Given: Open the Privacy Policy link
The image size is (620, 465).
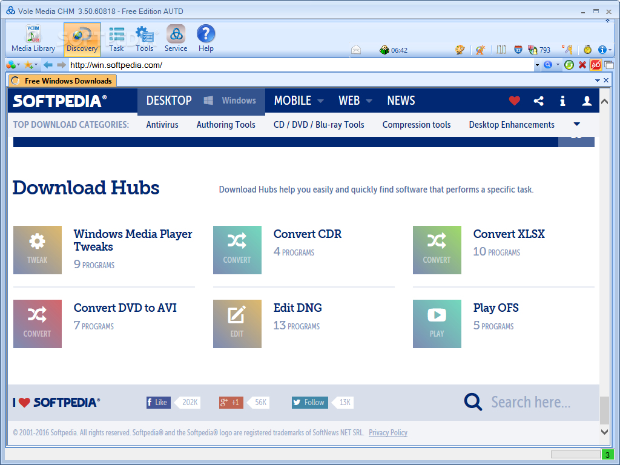Looking at the screenshot, I should pos(388,432).
